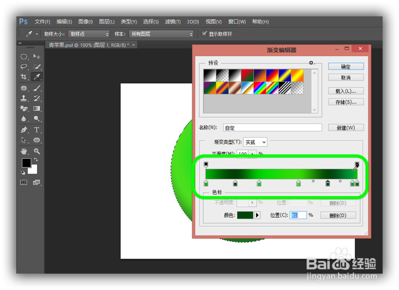Click the 载入(L) button
This screenshot has height=290, width=399.
(x=346, y=90)
